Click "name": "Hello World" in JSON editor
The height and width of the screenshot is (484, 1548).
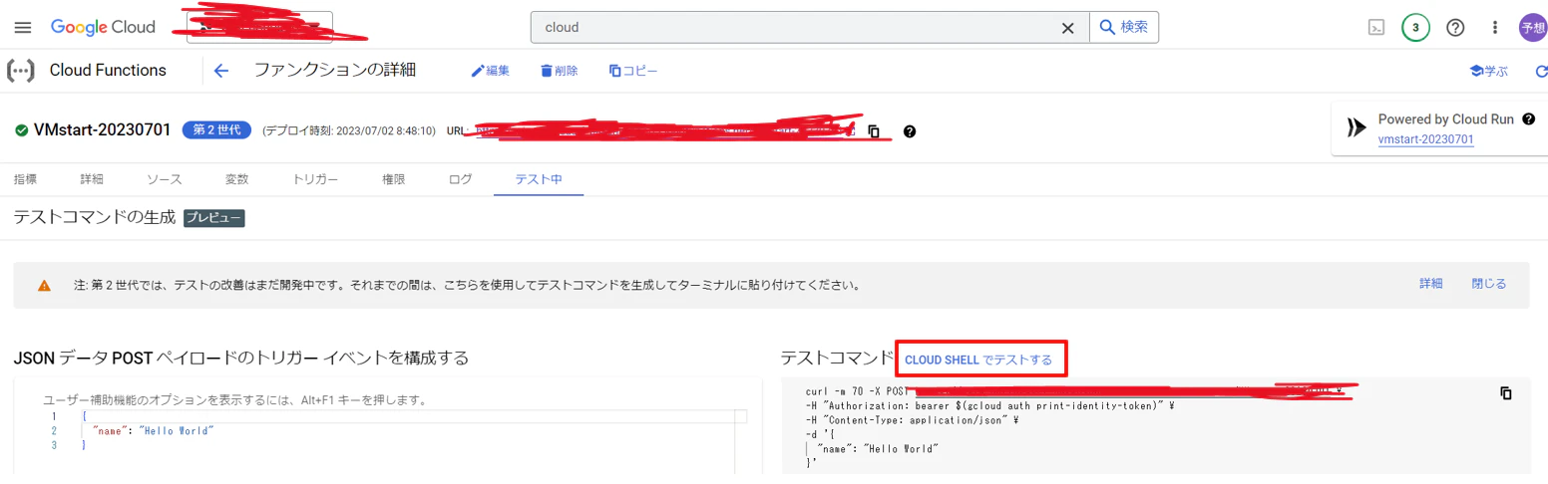pos(154,430)
